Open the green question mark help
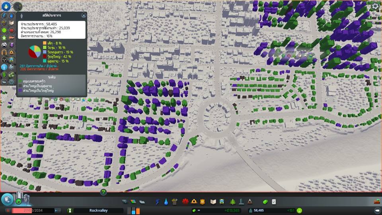This screenshot has width=382, height=215. tap(103, 192)
